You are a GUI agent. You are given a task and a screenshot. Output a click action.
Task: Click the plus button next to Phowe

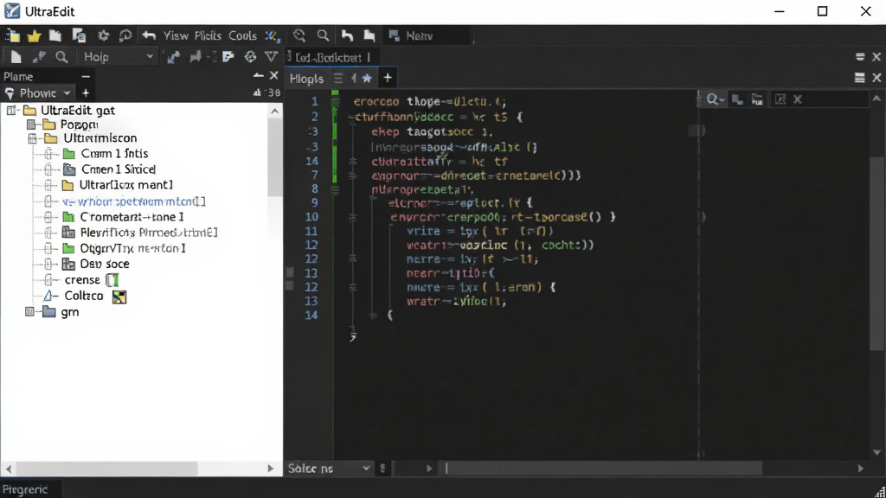point(86,93)
